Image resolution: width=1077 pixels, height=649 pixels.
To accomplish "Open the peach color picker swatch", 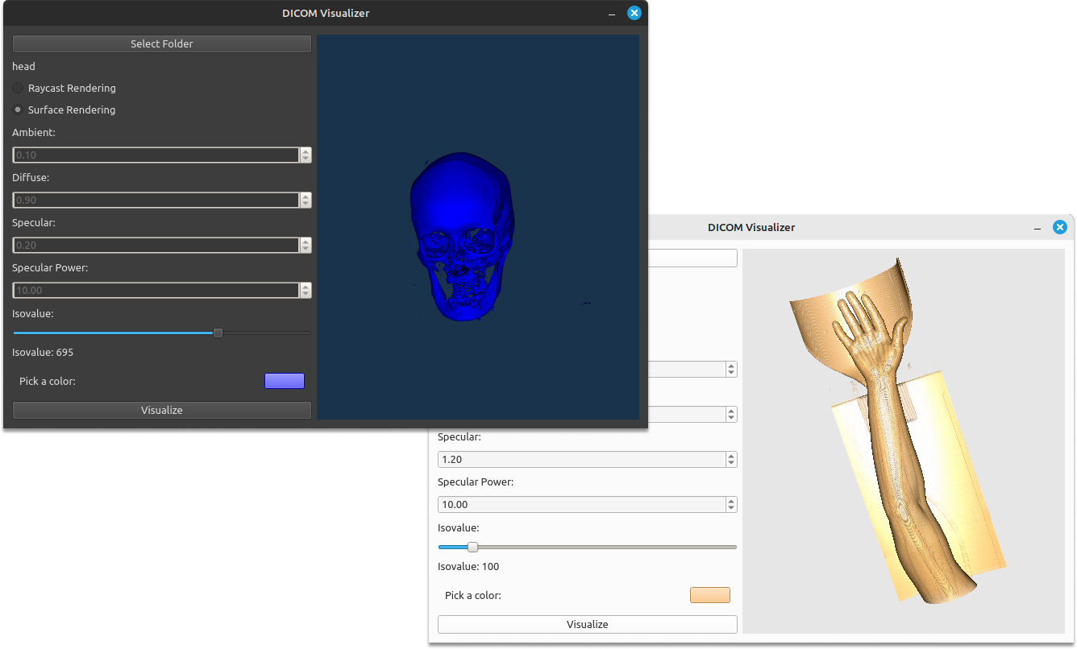I will (x=709, y=595).
